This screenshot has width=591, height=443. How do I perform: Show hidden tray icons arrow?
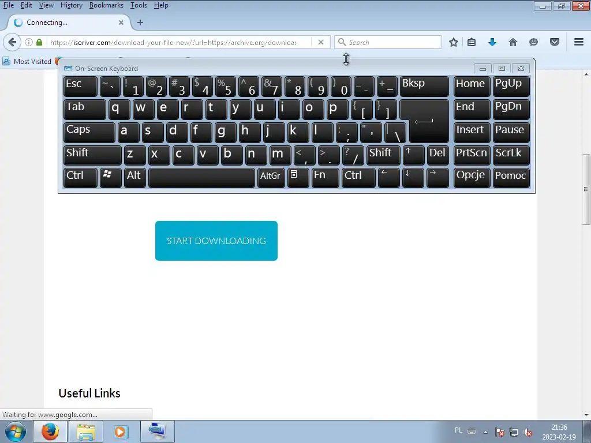(x=485, y=432)
